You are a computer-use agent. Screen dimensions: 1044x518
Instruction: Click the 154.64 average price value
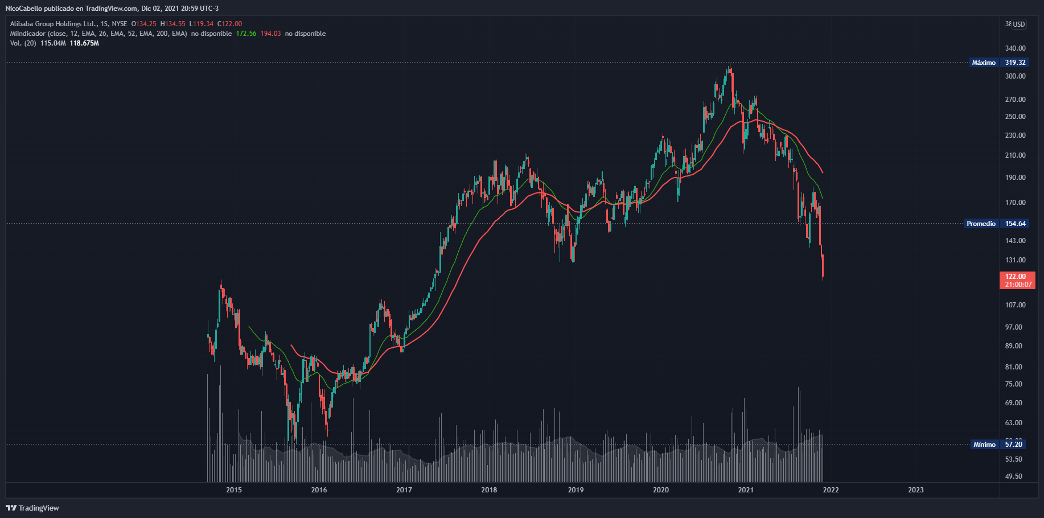pyautogui.click(x=1015, y=224)
